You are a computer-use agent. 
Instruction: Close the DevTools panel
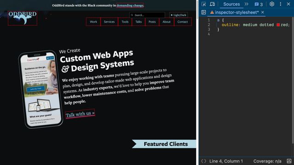point(288,4)
